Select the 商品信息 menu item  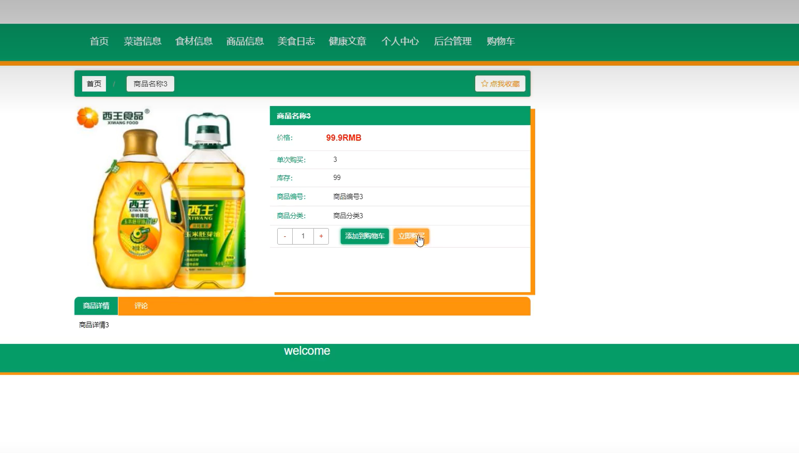coord(245,41)
